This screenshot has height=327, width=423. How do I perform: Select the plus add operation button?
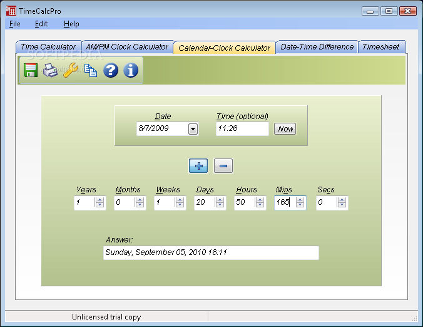(198, 165)
